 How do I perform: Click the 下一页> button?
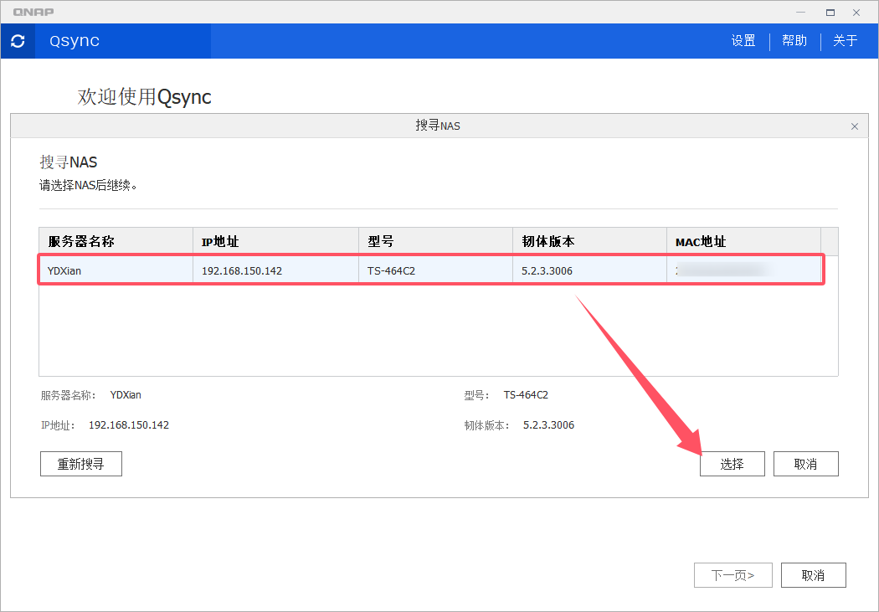tap(733, 575)
